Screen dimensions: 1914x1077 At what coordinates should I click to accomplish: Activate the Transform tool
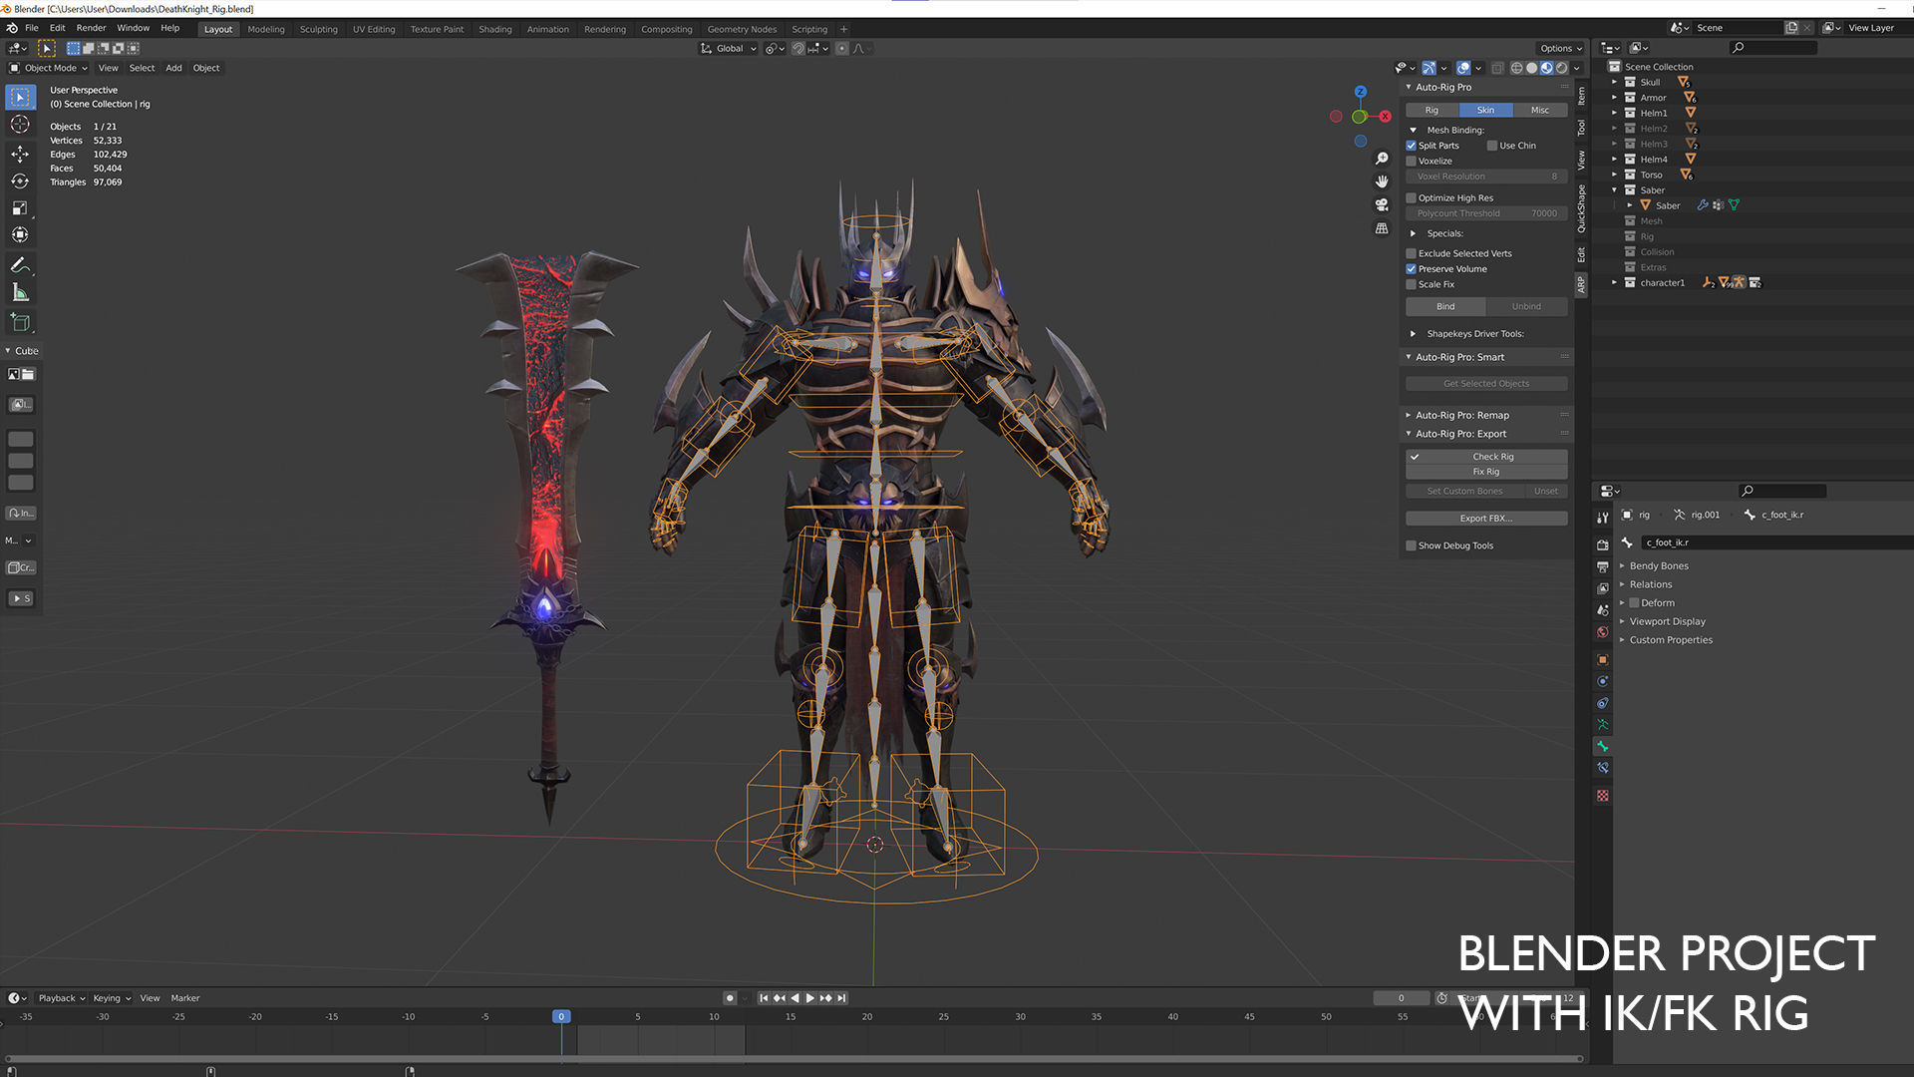(x=21, y=235)
